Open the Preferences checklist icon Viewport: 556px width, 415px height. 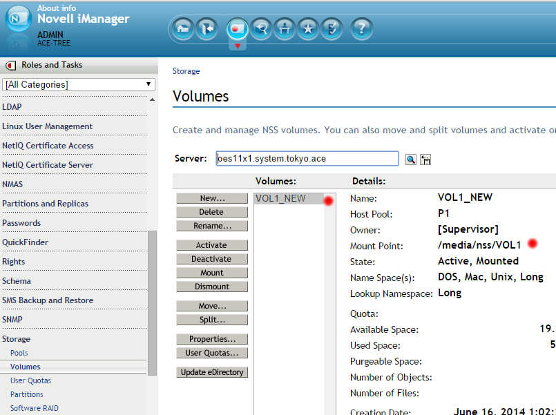tap(332, 28)
